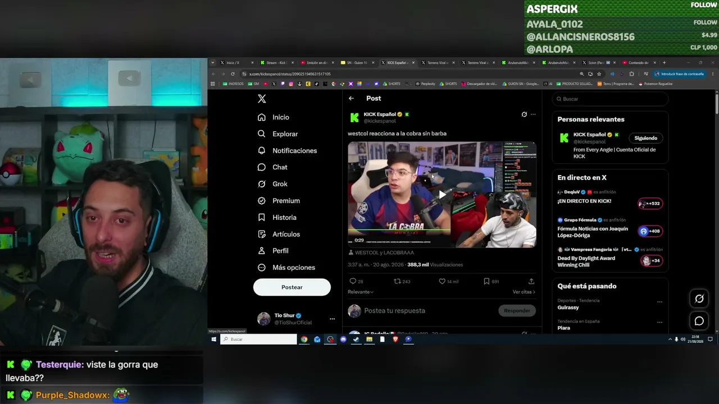Click the back arrow beside Post
Image resolution: width=719 pixels, height=404 pixels.
tap(351, 98)
